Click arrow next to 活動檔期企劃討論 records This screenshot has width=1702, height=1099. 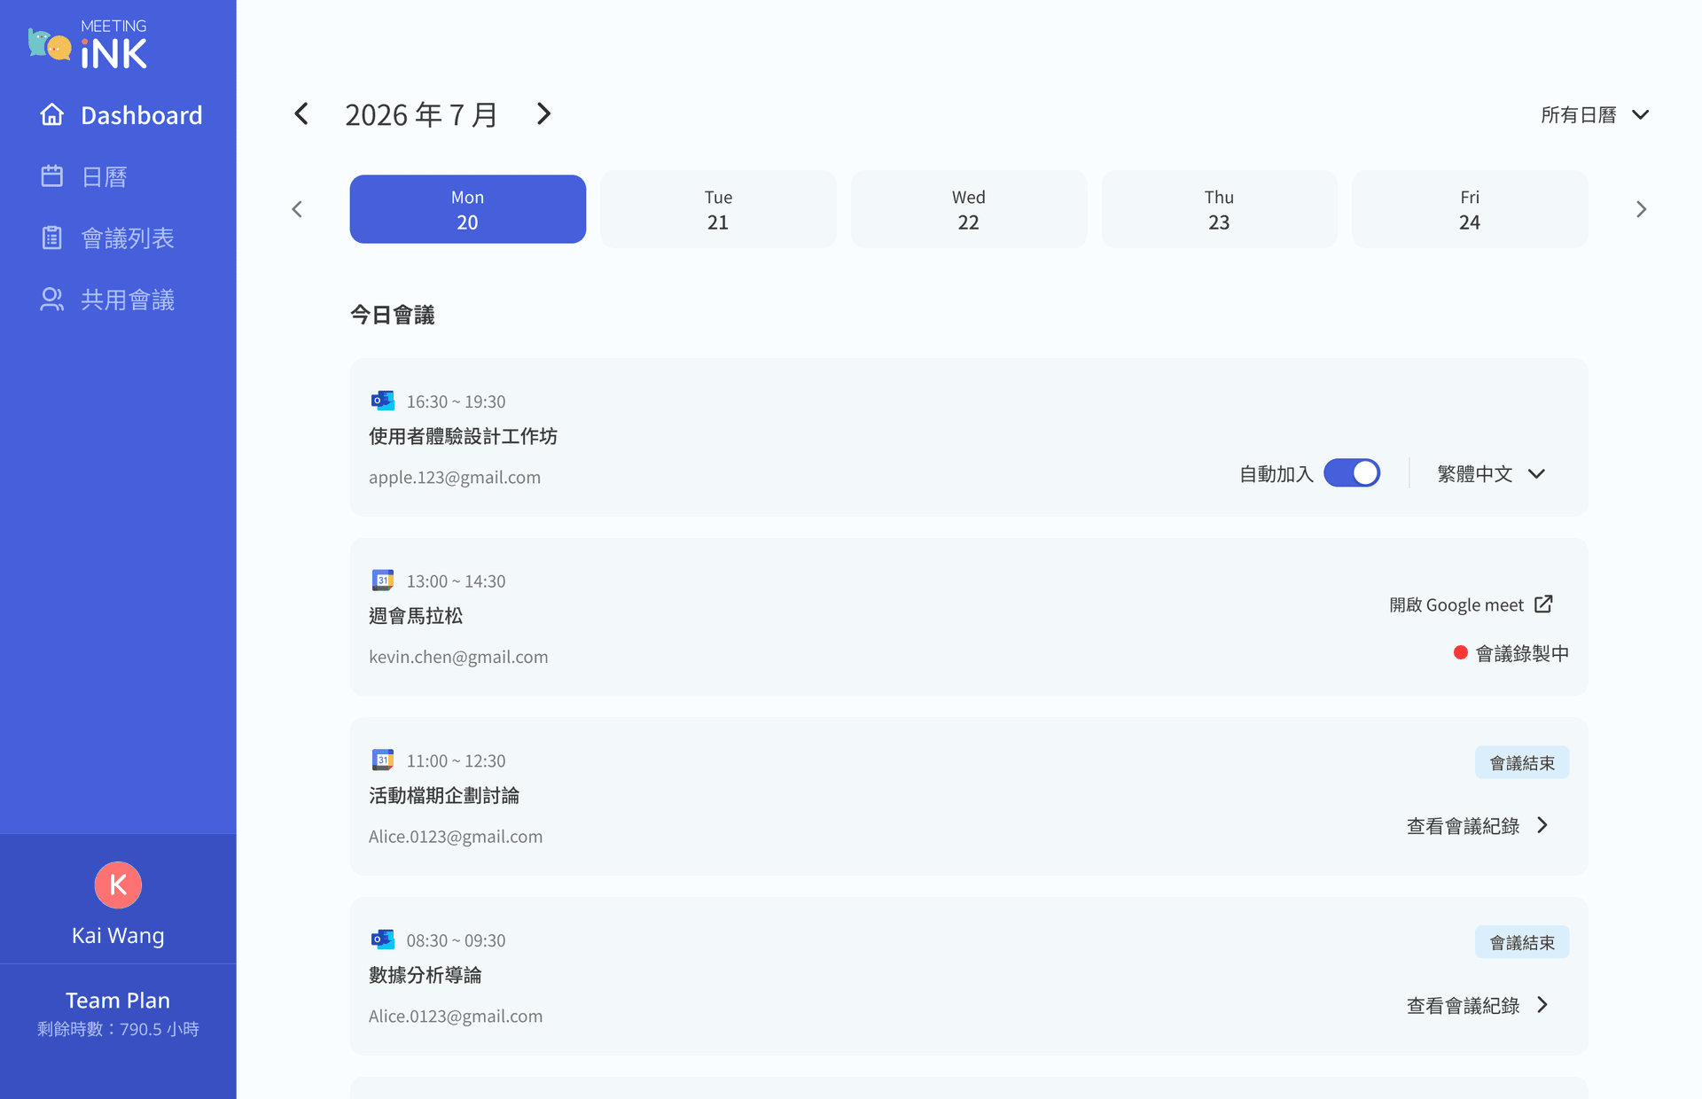coord(1542,825)
